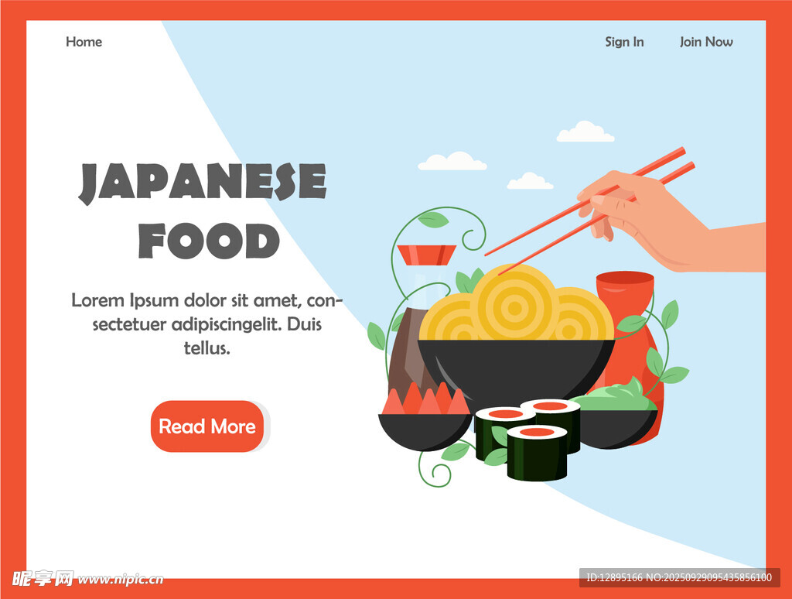Click the www.nipic.cn watermark text
The image size is (792, 599).
click(120, 580)
